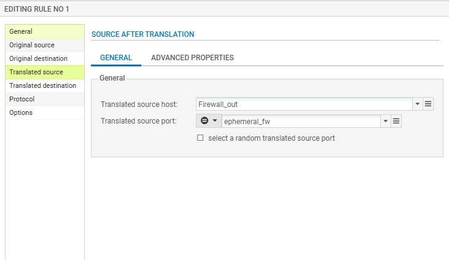Screen dimensions: 449x260
Task: Open the port object menu icon beside ephemeral_fw
Action: [x=396, y=121]
